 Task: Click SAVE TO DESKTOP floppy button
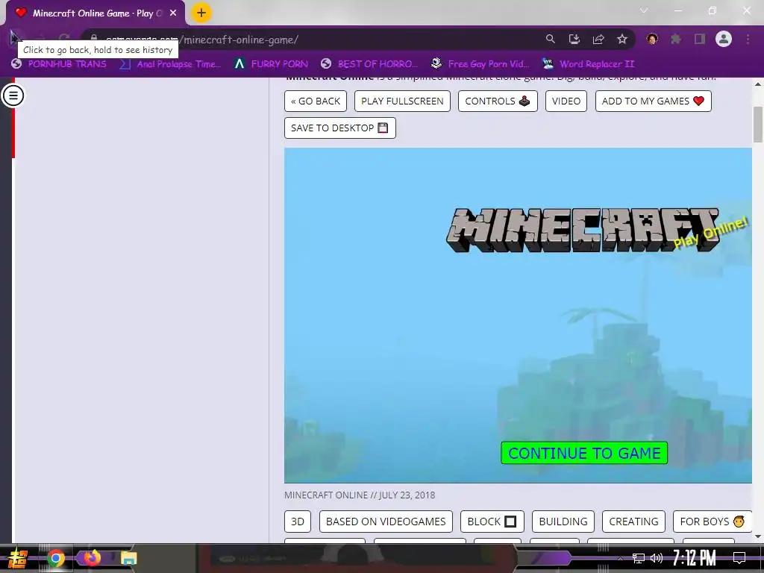pyautogui.click(x=340, y=128)
